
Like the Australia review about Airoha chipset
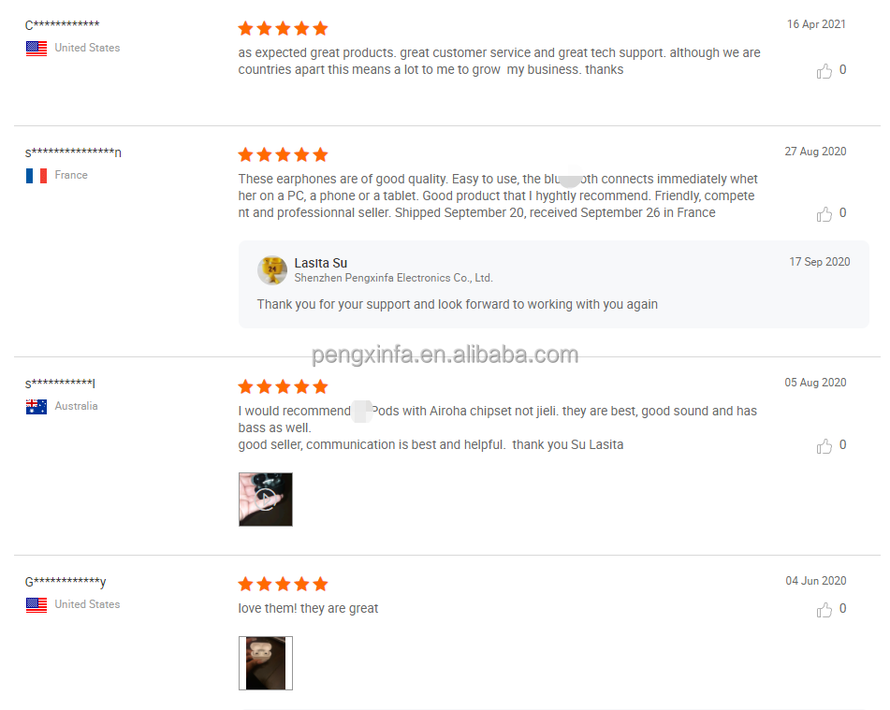click(824, 446)
